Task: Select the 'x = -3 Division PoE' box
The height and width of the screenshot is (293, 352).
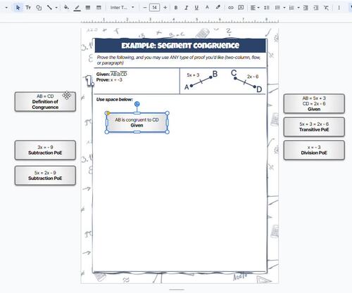Action: click(314, 150)
